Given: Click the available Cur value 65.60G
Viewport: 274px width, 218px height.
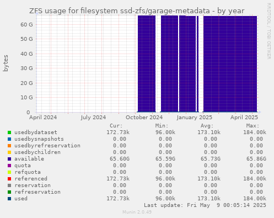Looking at the screenshot, I should (120, 159).
